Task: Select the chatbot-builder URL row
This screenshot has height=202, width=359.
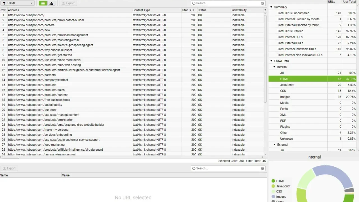Action: coord(132,20)
